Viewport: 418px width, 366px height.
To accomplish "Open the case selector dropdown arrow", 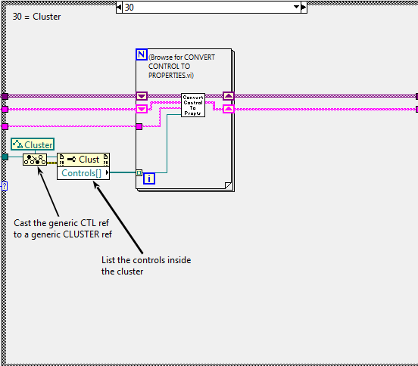I will point(296,8).
